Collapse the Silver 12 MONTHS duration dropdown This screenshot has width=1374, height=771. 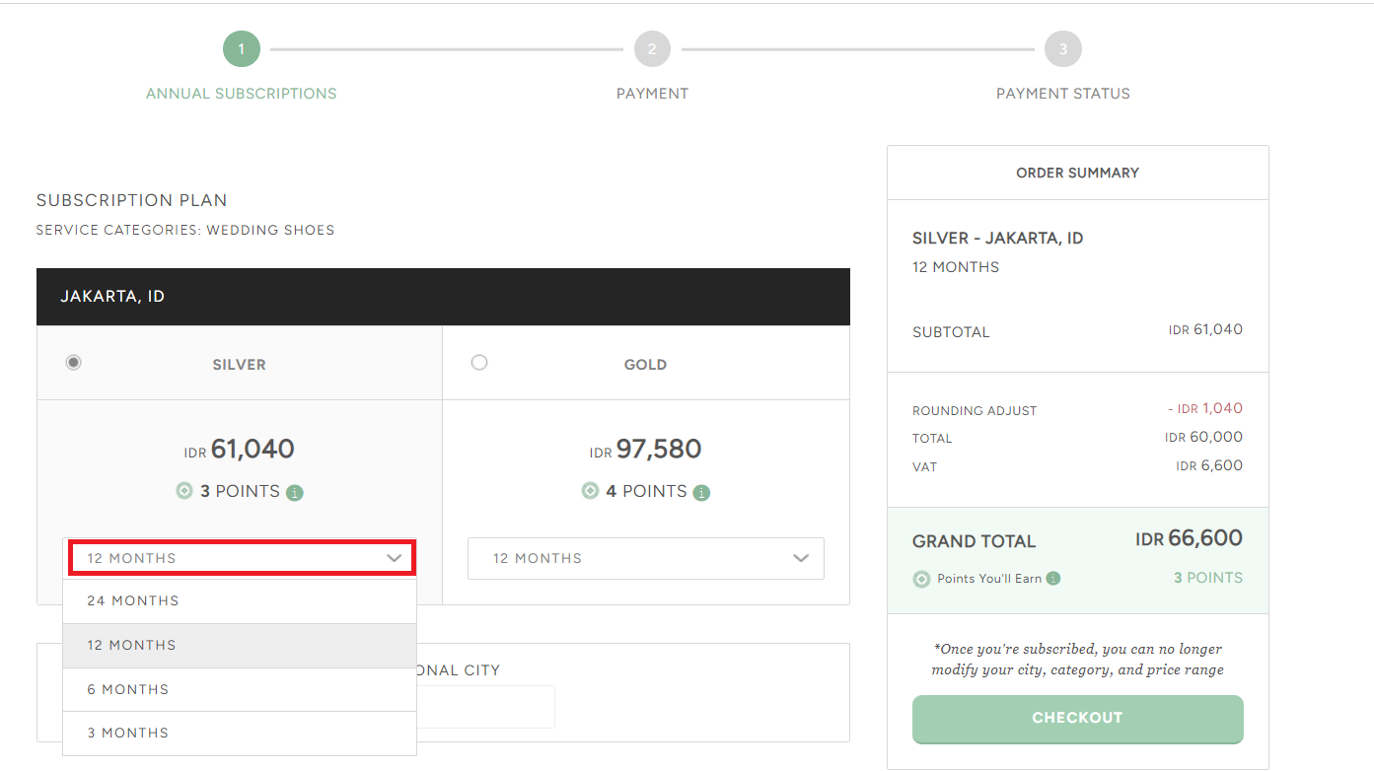pos(242,558)
